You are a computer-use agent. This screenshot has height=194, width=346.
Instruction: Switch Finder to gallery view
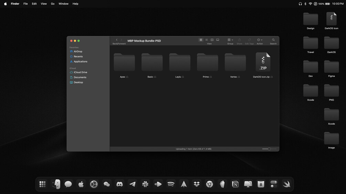218,40
